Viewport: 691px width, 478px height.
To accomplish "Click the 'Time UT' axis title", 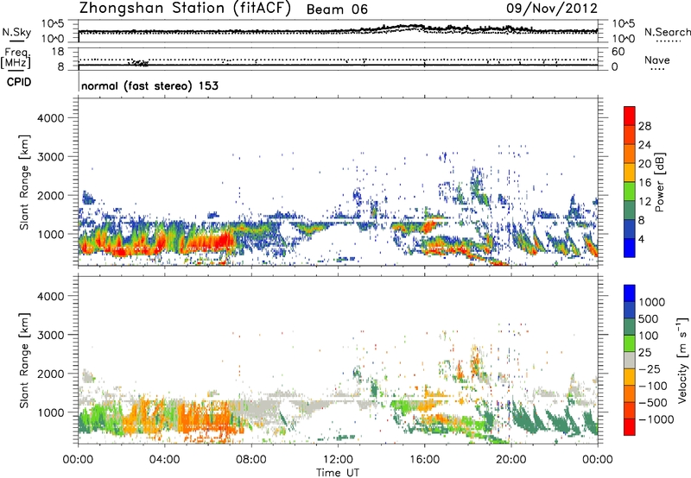I will point(338,473).
